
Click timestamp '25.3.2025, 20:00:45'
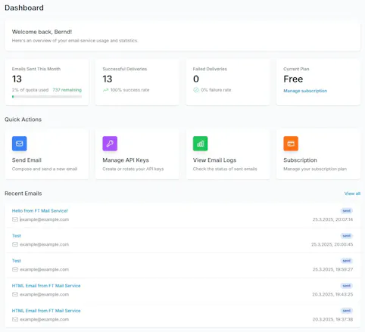pos(332,244)
